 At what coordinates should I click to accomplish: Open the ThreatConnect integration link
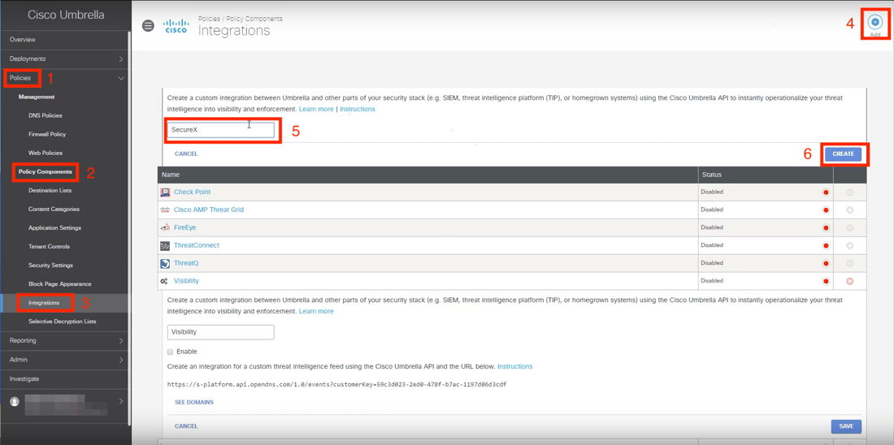pyautogui.click(x=197, y=245)
